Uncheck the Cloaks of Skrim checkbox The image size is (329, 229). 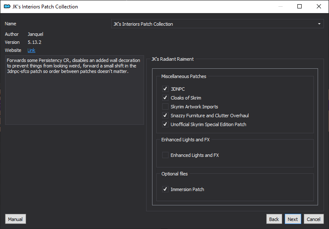165,98
